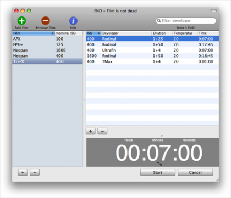
Task: Minimize the FND window
Action: tap(23, 11)
